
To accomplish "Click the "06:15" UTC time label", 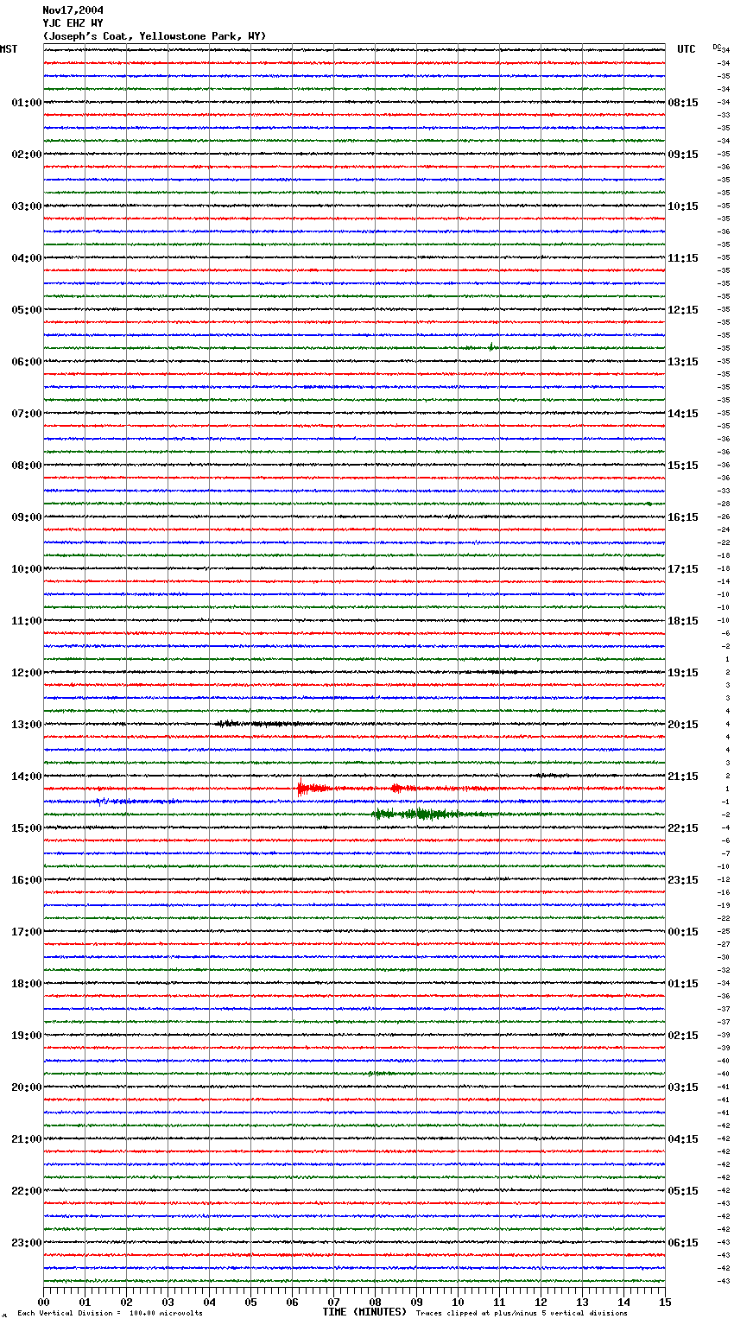I will click(x=683, y=1243).
